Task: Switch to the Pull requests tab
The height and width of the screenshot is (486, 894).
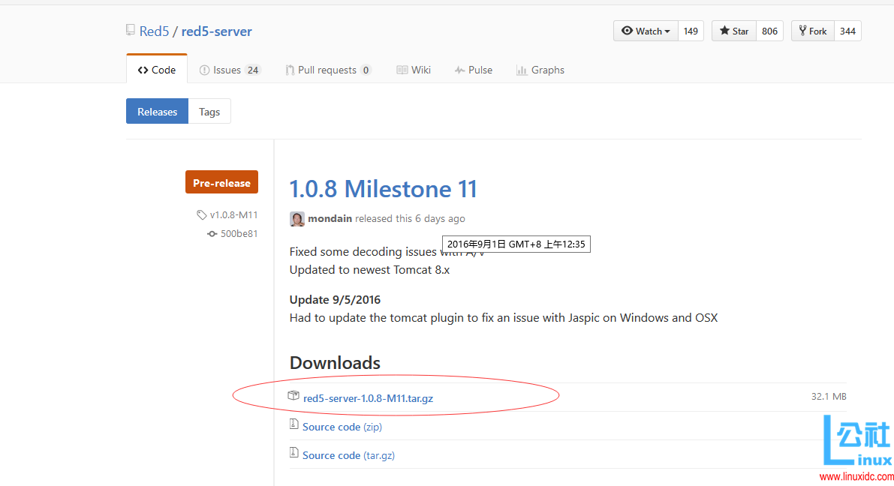Action: [x=327, y=70]
